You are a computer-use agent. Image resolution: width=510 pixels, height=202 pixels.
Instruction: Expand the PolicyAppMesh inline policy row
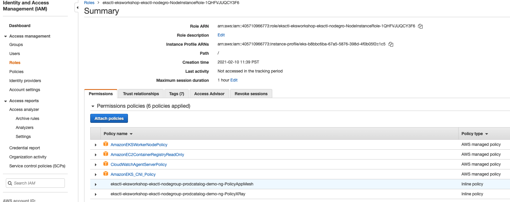pos(96,184)
